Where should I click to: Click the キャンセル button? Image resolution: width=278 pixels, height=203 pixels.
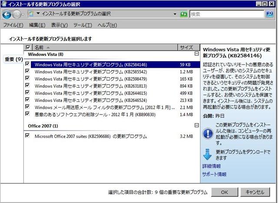click(255, 192)
